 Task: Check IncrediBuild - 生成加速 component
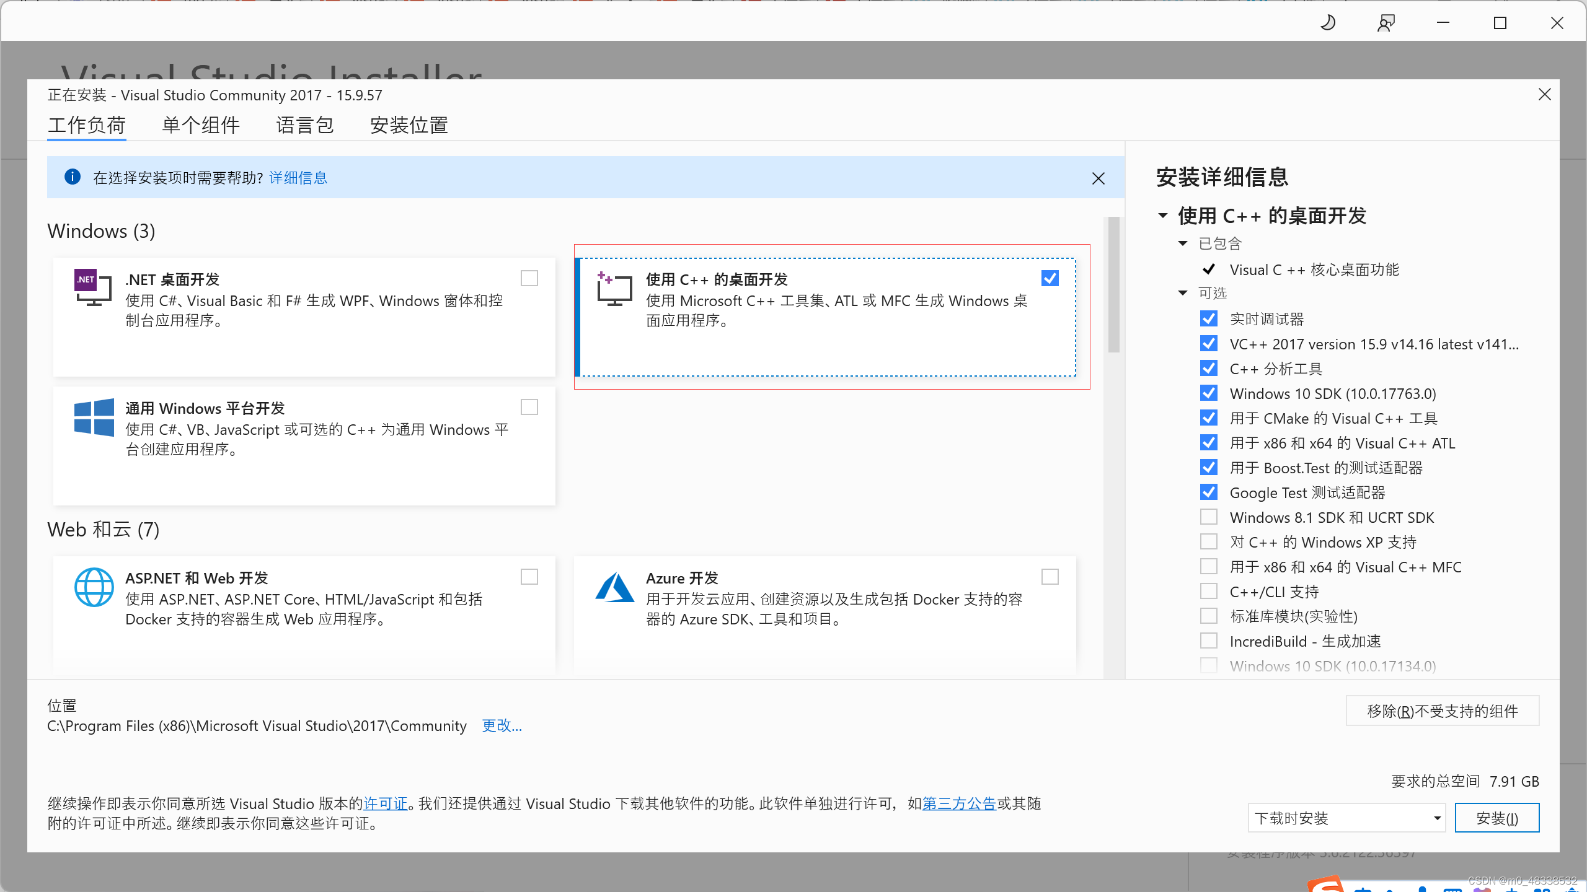1209,641
